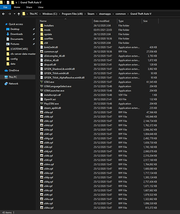This screenshot has width=180, height=214.
Task: Go up one folder level arrow
Action: tap(19, 14)
